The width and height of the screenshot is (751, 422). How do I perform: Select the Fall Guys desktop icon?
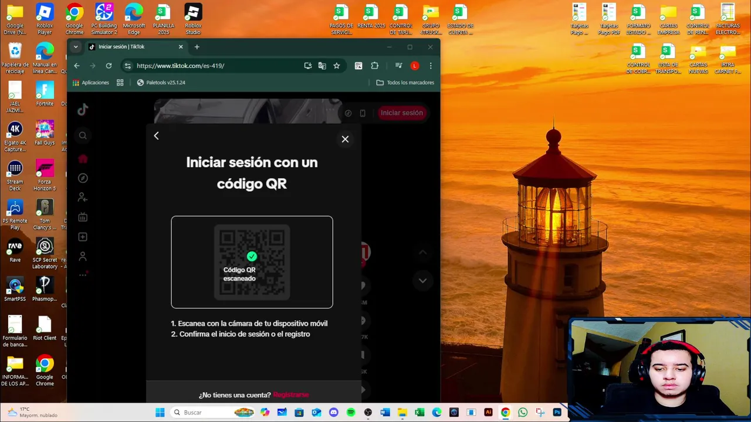[x=45, y=133]
